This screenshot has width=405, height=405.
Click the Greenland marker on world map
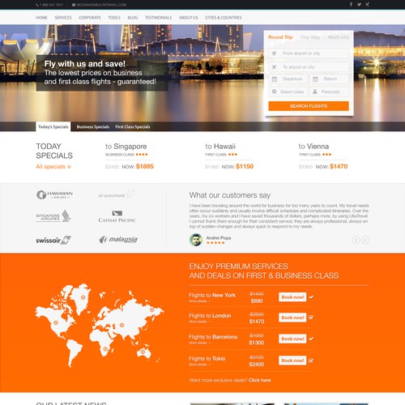tap(83, 297)
